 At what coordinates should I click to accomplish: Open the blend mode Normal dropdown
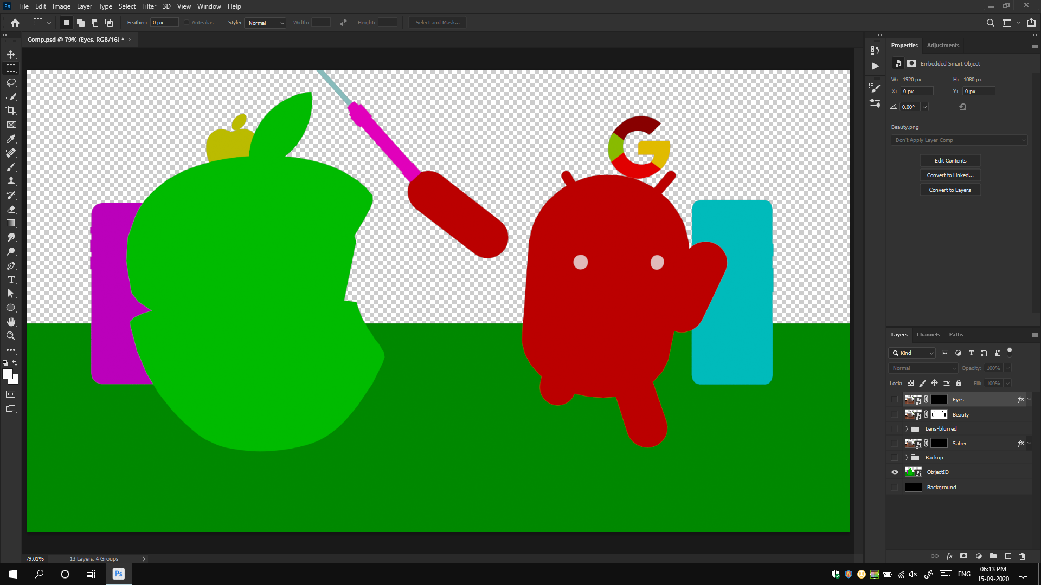click(923, 368)
